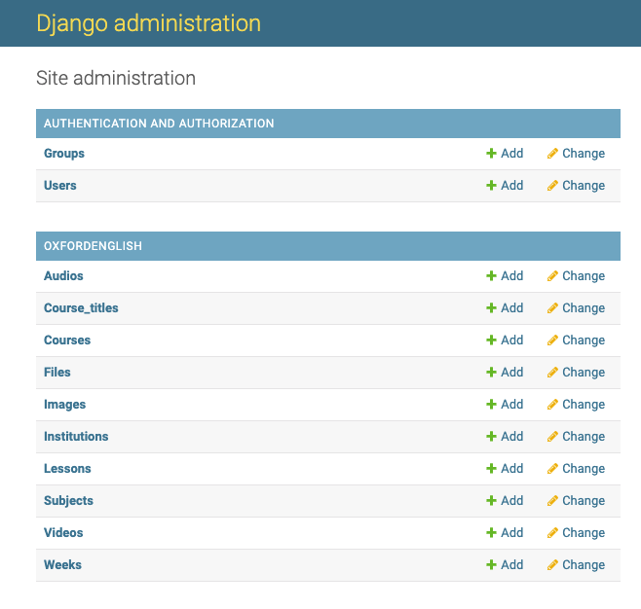Click the plus icon in Videos row
641x609 pixels.
pos(491,533)
